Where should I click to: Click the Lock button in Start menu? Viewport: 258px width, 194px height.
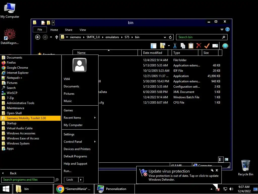(71, 180)
